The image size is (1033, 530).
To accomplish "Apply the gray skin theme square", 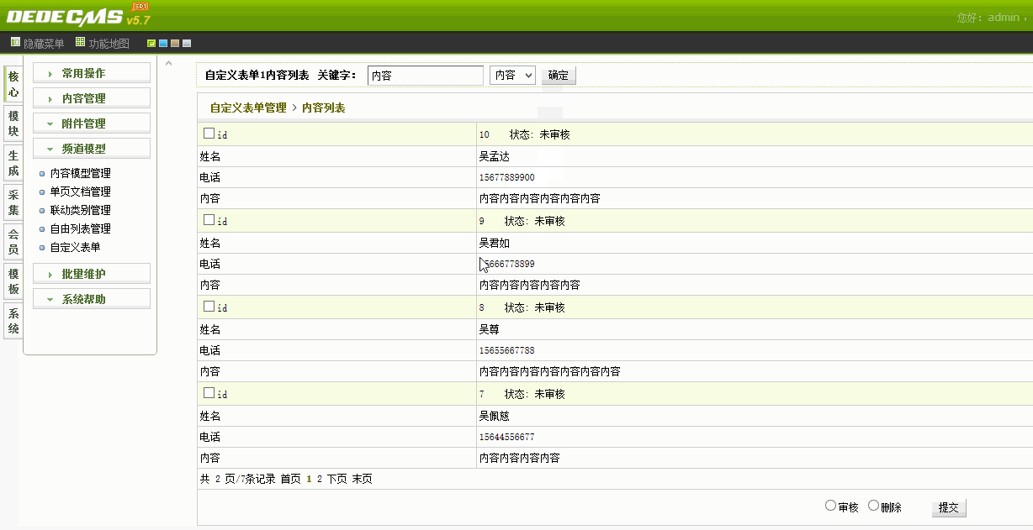I will pos(187,43).
